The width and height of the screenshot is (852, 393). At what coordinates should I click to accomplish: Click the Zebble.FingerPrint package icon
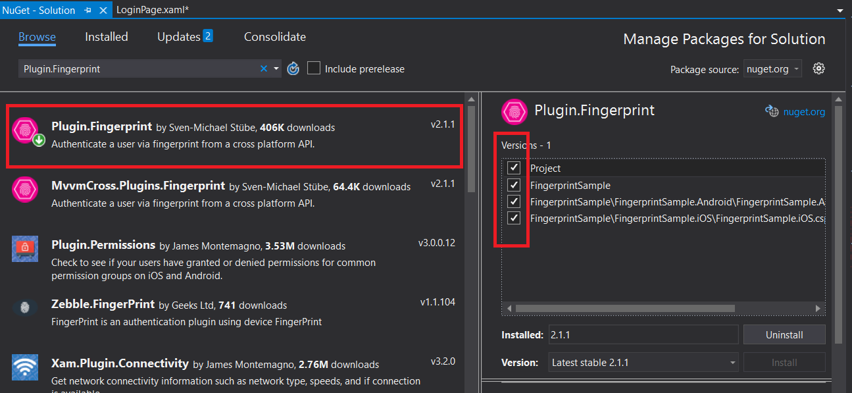[x=25, y=308]
